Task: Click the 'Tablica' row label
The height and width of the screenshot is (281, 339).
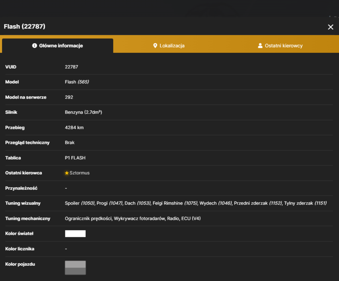Action: click(13, 158)
